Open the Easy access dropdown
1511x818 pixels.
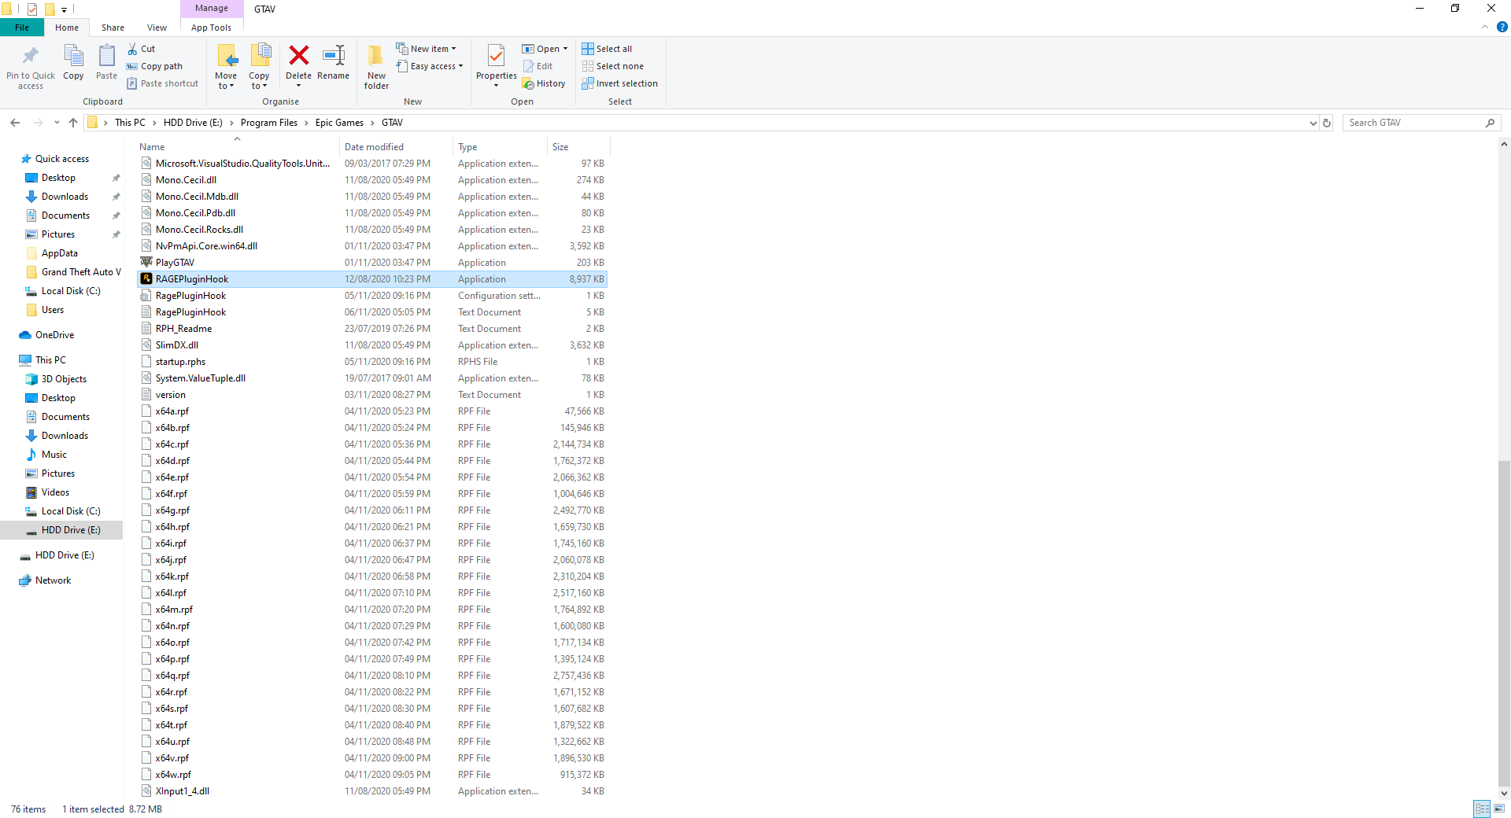[430, 66]
